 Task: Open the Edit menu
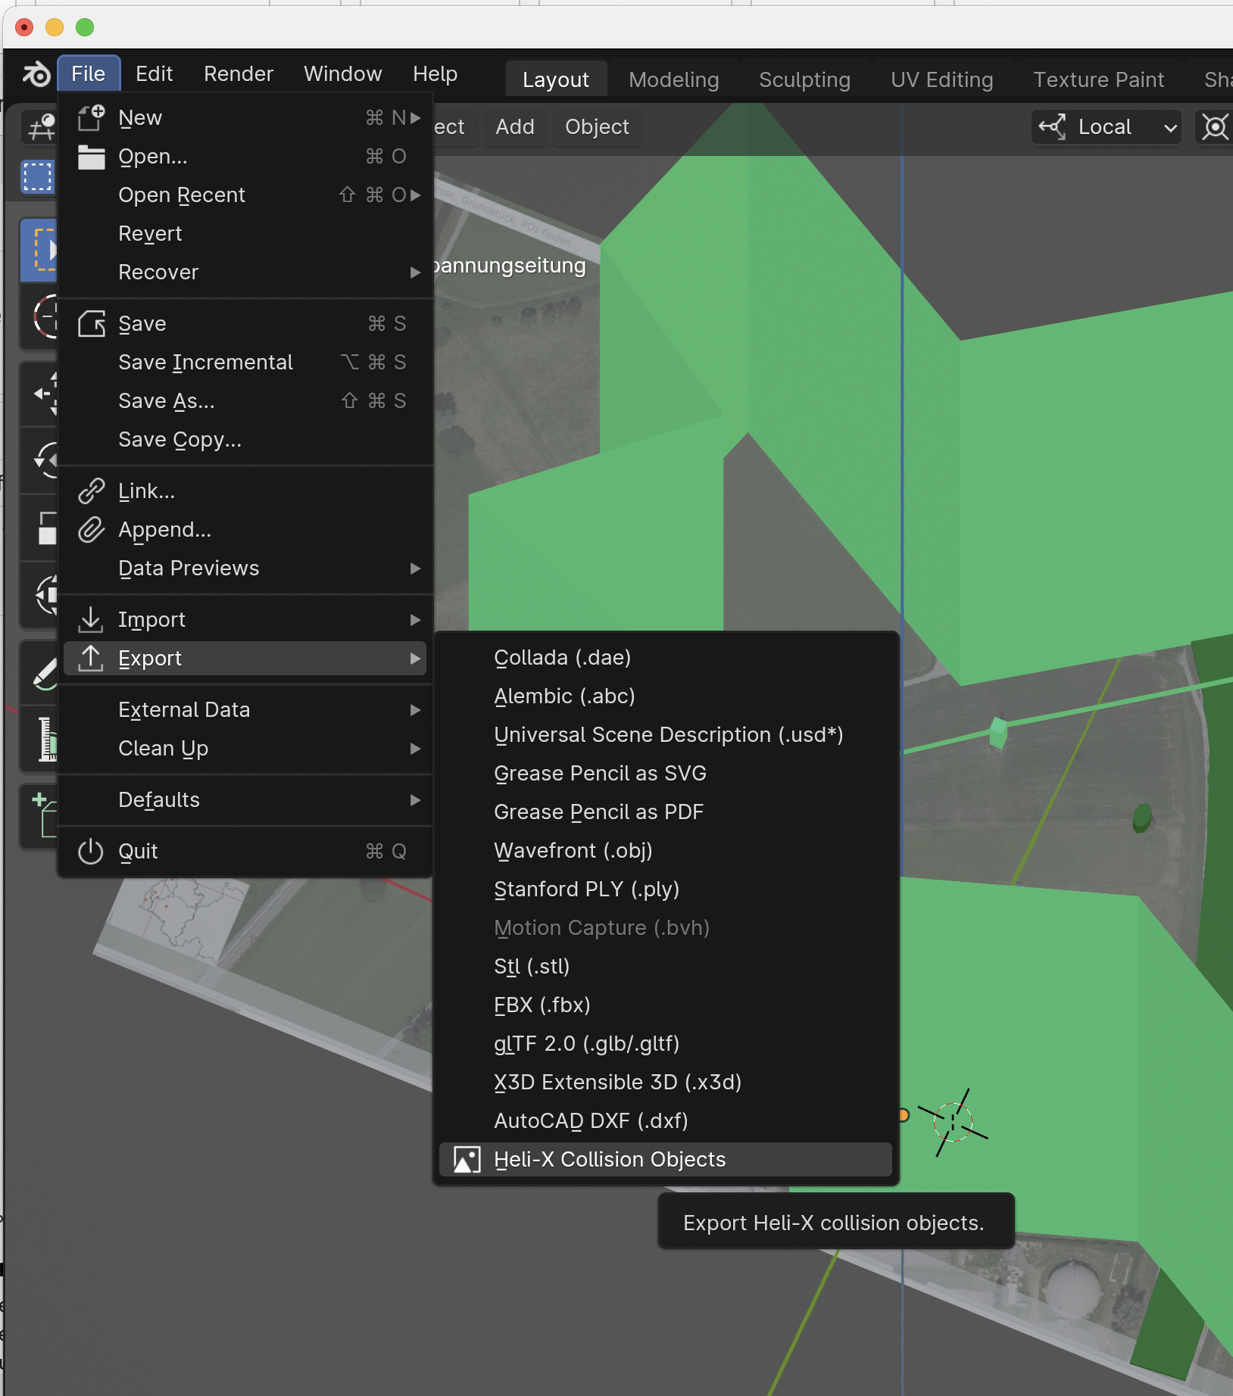click(x=155, y=73)
